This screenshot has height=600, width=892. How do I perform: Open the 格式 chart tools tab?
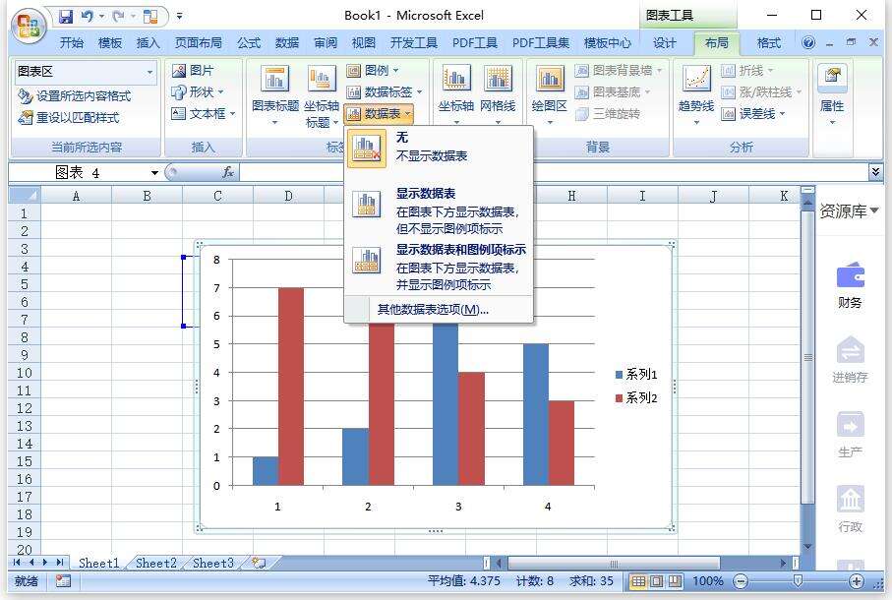pos(768,42)
